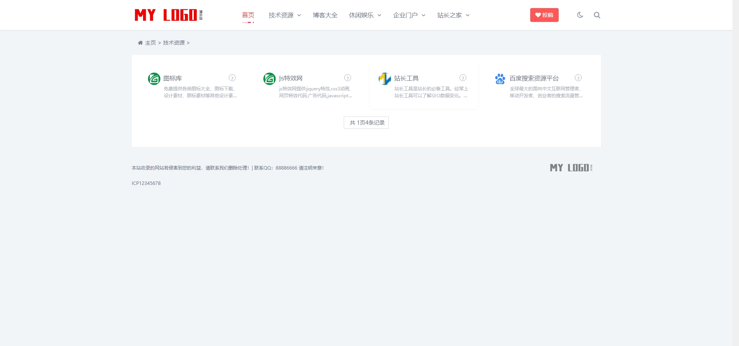Open the 站长工具 title link
This screenshot has width=739, height=346.
406,78
